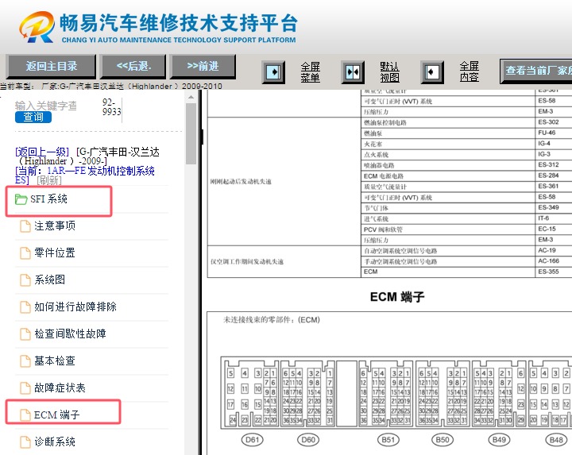Click the document icon beside 基本检查
Image resolution: width=572 pixels, height=455 pixels.
[x=25, y=361]
